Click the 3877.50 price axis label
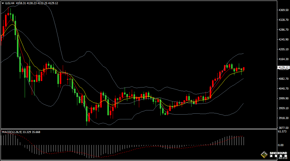Screen dimensions: 290x161 pos(283,128)
